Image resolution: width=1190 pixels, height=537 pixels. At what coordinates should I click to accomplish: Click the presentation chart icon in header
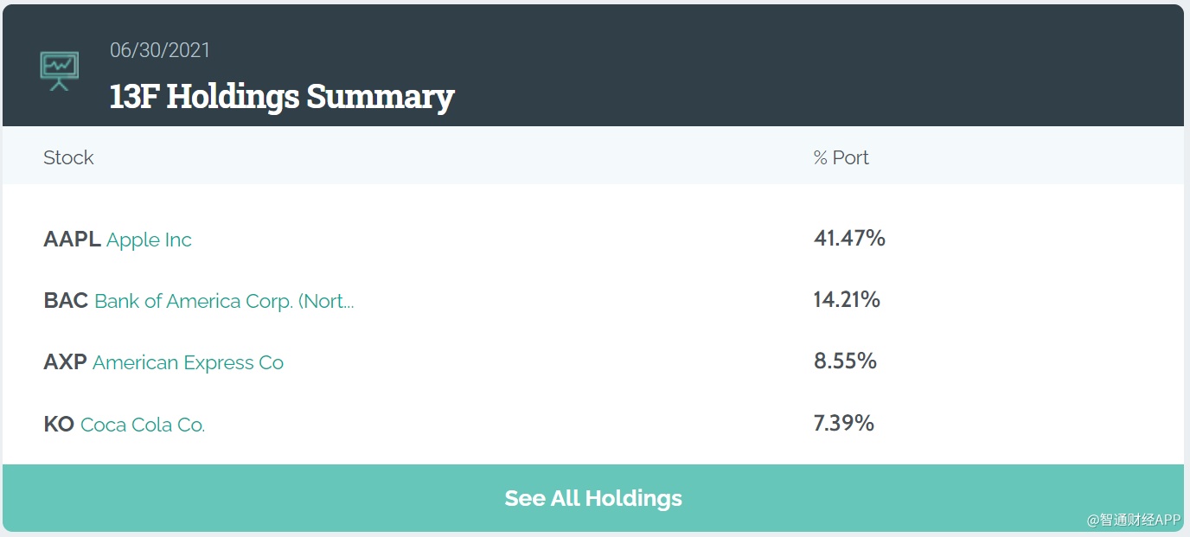tap(59, 71)
